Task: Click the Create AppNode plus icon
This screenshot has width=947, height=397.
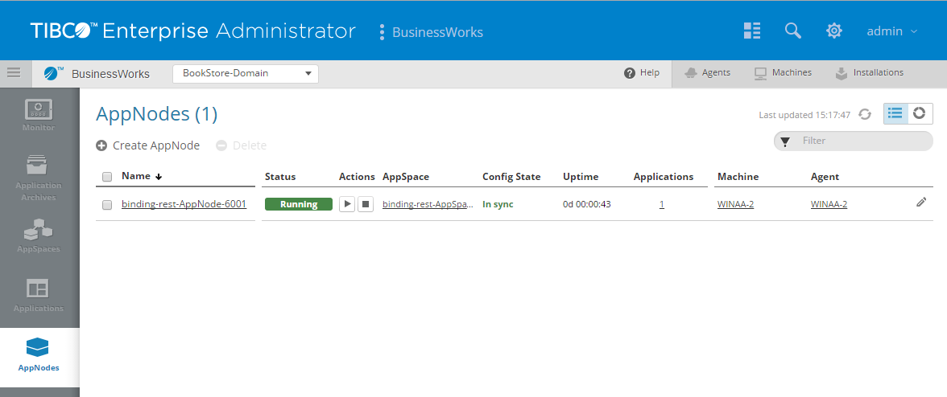Action: tap(101, 145)
